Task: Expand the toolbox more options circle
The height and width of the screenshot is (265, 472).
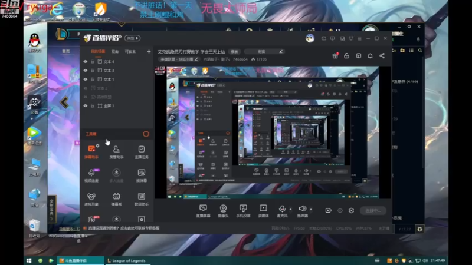Action: pos(146,134)
